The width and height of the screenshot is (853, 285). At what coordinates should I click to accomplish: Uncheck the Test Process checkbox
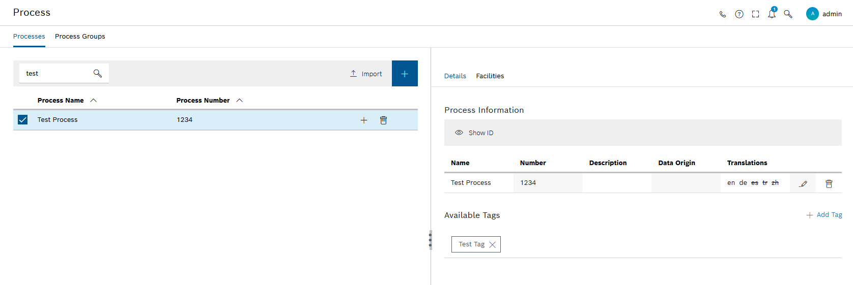click(x=23, y=120)
